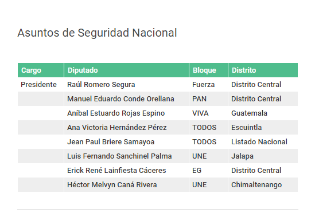
Task: Click the Presidente cargo cell
Action: [x=38, y=85]
